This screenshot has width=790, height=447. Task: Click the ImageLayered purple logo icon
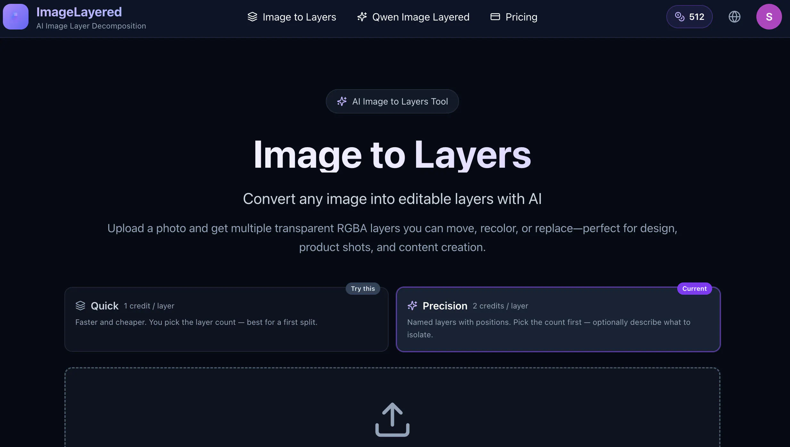(16, 17)
